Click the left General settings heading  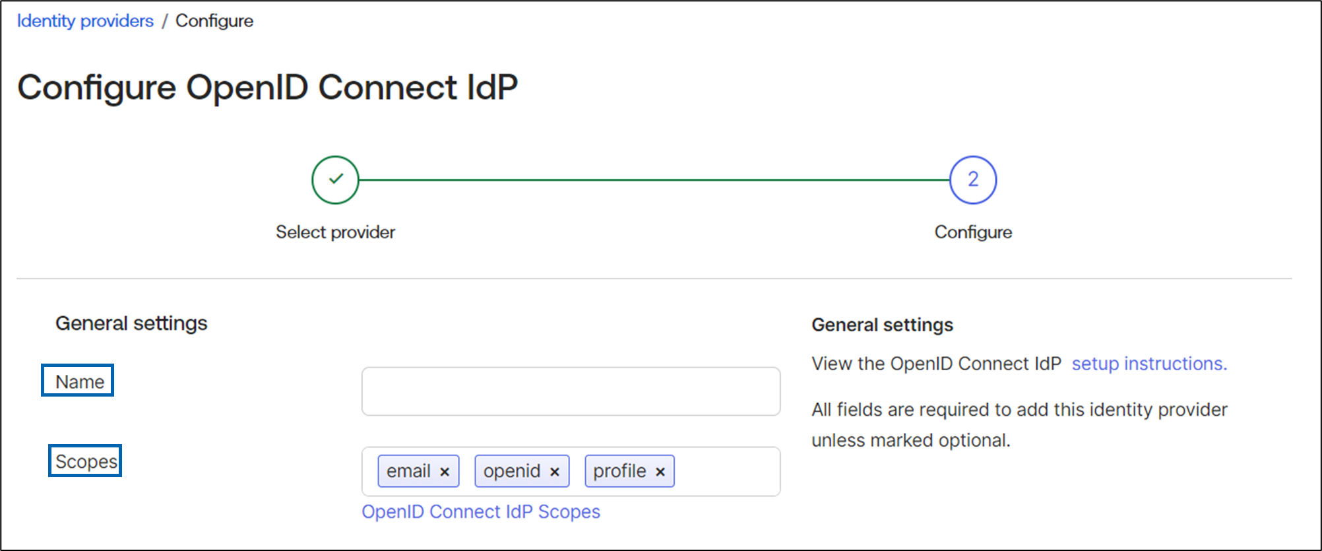point(131,323)
